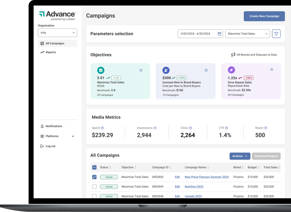
Task: Click the Download Report button
Action: [x=266, y=156]
